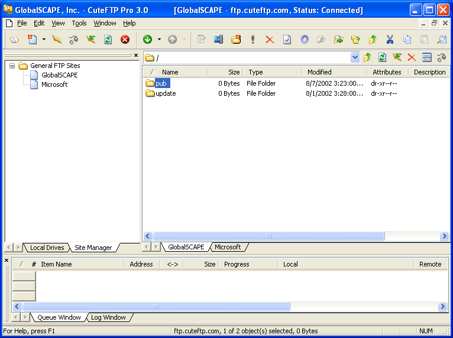Image resolution: width=453 pixels, height=338 pixels.
Task: Click main toolbar folder with green up arrow
Action: click(373, 39)
